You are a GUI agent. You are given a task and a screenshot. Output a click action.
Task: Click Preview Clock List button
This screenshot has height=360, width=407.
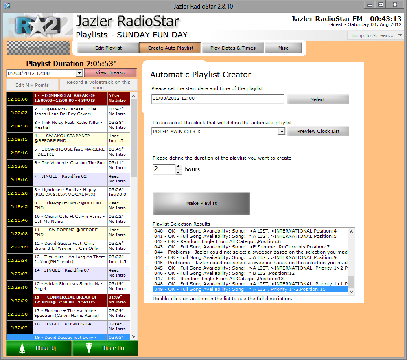318,131
